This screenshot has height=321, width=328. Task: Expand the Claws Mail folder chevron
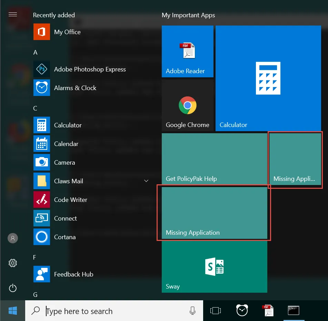pos(146,181)
